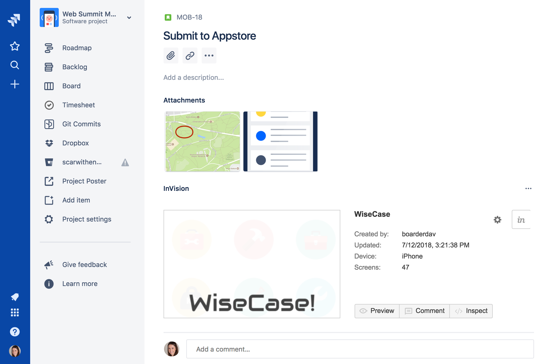Open the list document attachment thumbnail
The height and width of the screenshot is (364, 543).
pyautogui.click(x=280, y=141)
